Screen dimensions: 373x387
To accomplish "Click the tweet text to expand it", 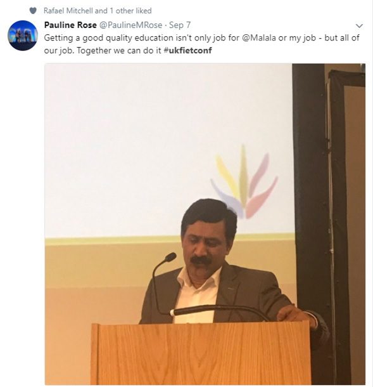I will tap(201, 44).
